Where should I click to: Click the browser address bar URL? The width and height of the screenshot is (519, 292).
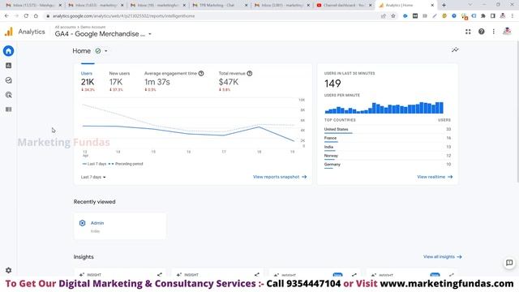(124, 16)
